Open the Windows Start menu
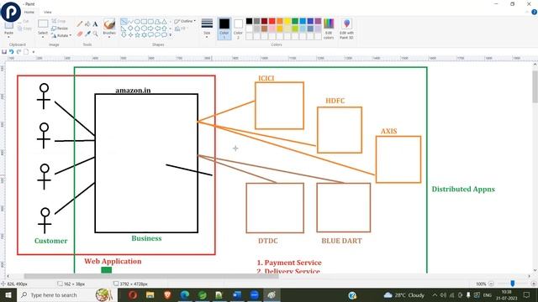Screen dimensions: 538x302 pos(8,294)
